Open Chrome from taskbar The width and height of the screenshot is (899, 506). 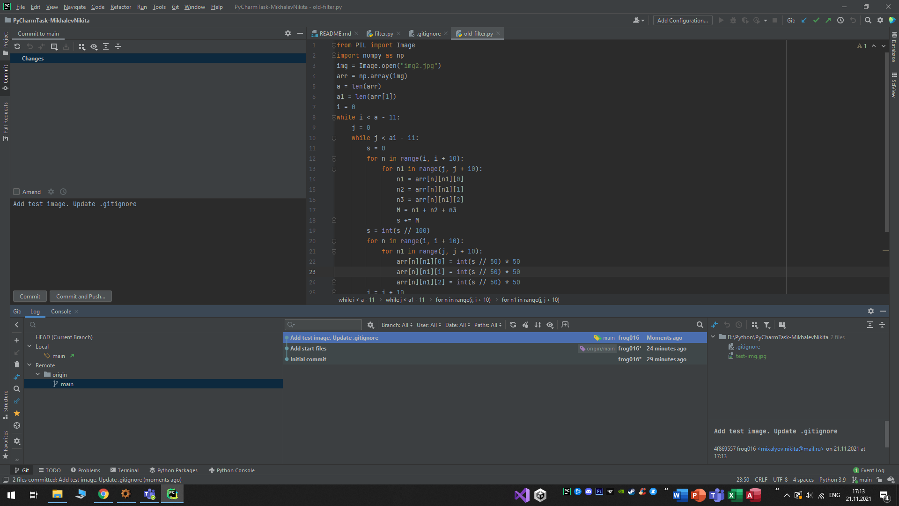(103, 495)
